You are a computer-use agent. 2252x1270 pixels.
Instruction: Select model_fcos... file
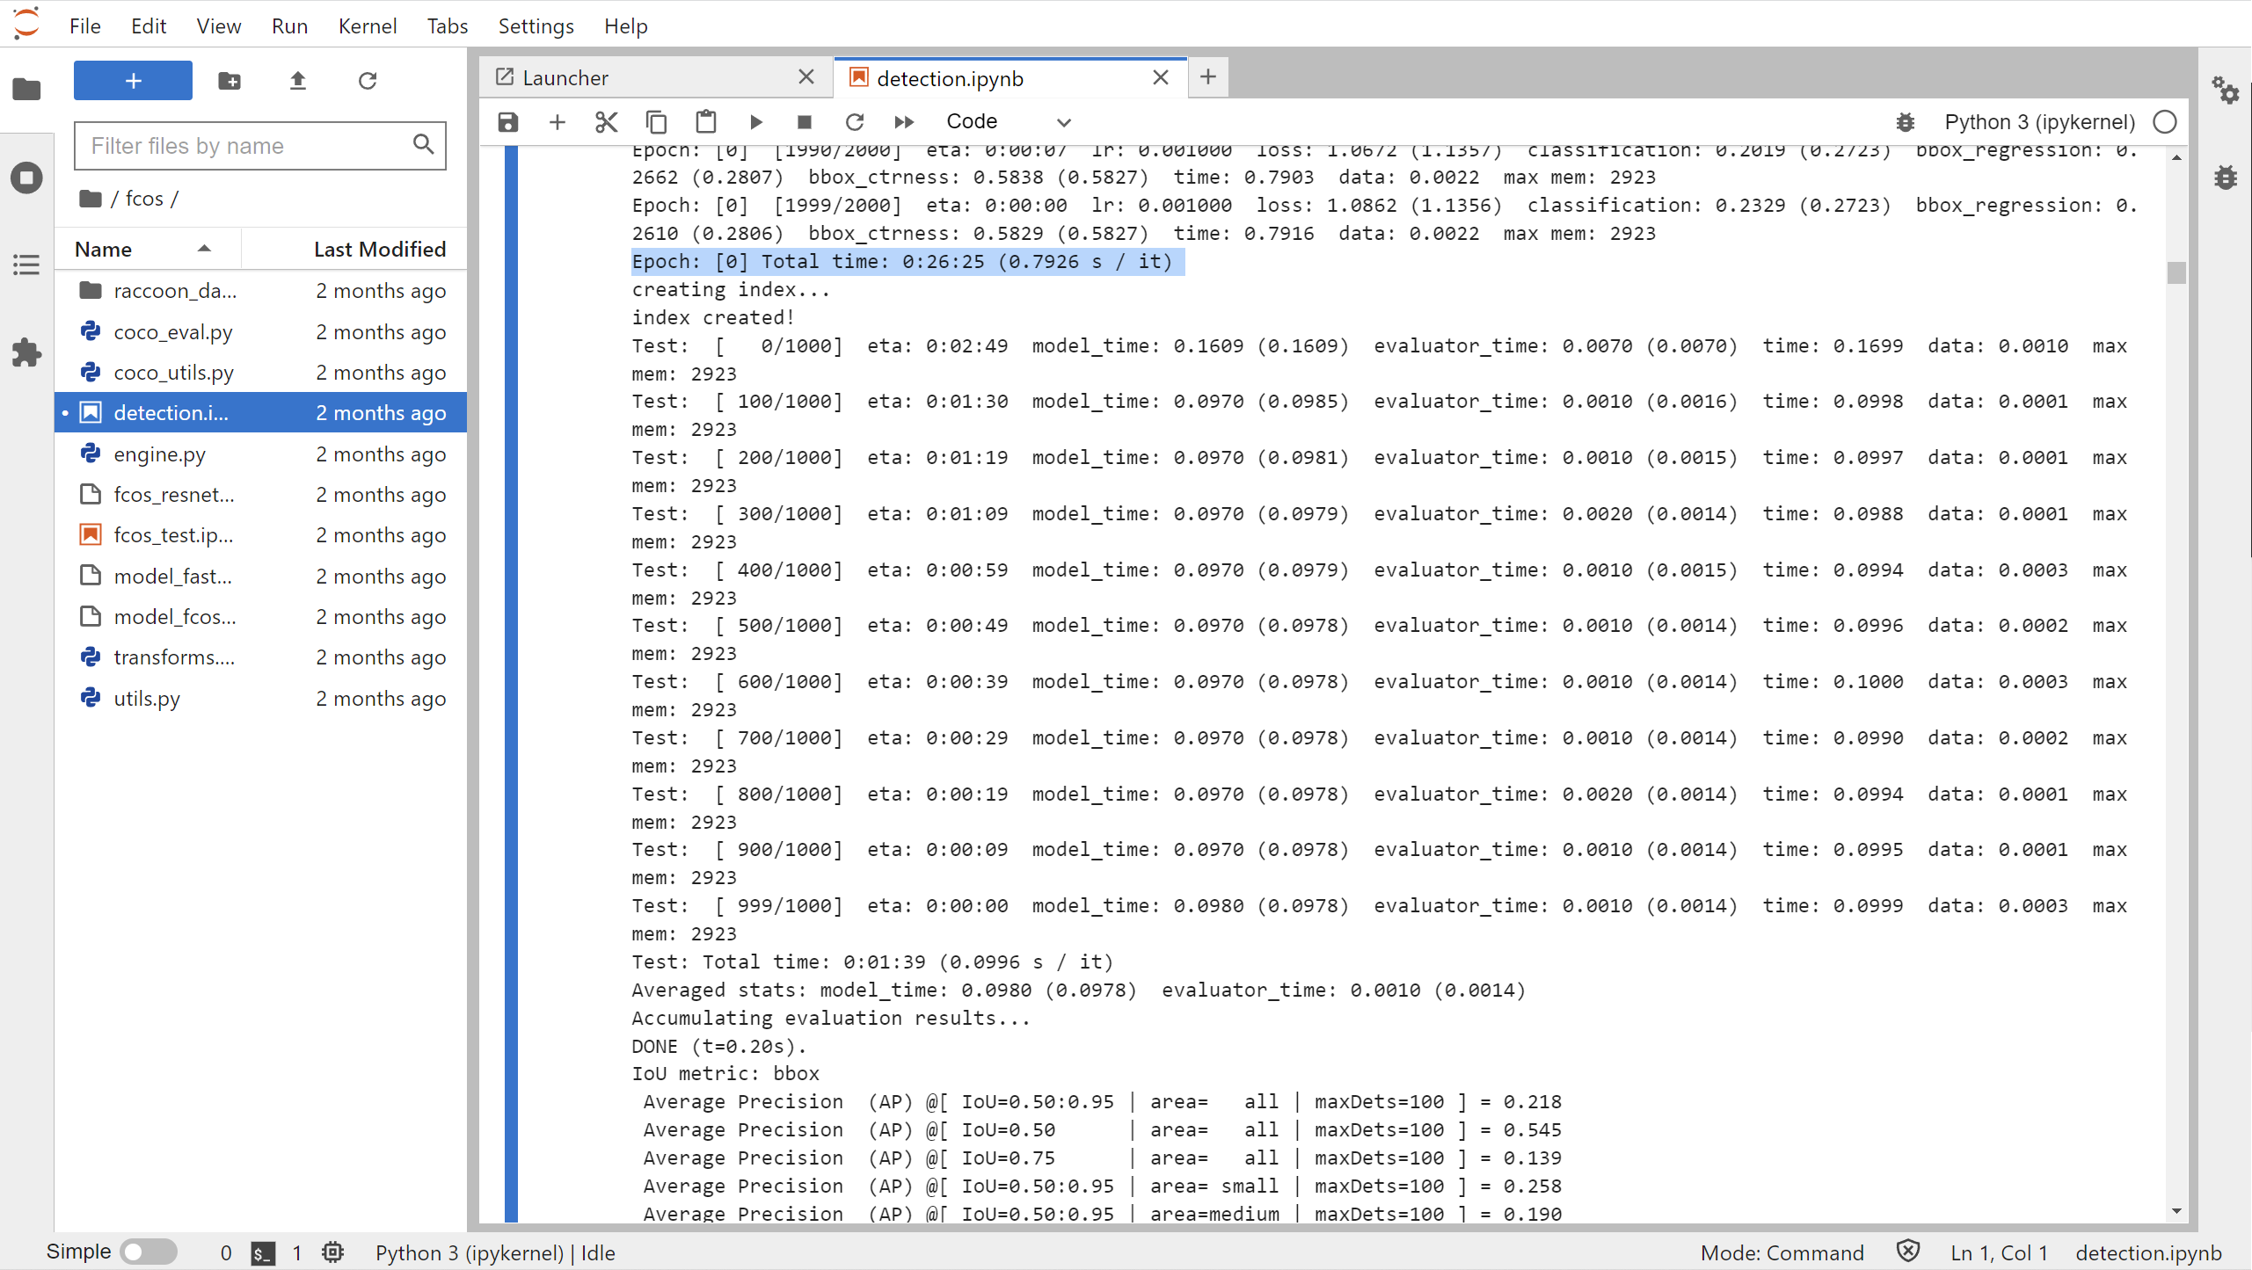tap(261, 616)
